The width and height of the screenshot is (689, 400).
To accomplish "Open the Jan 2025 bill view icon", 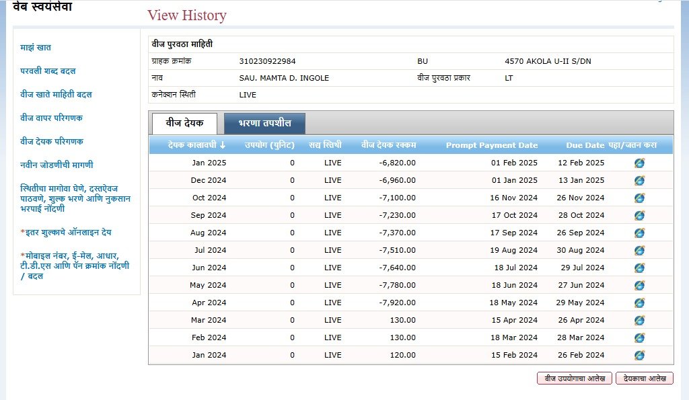I will pos(639,163).
